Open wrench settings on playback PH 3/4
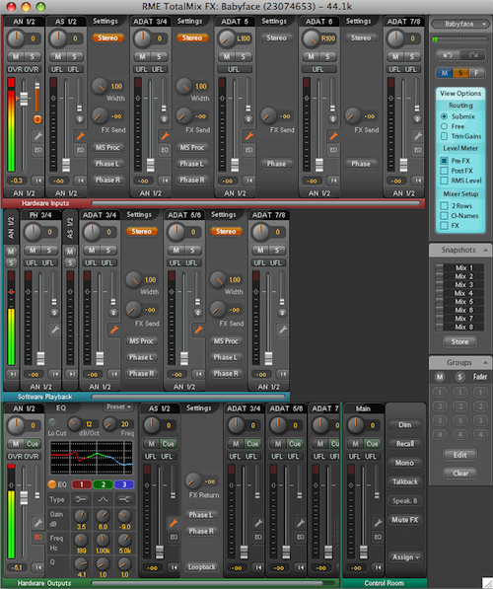The image size is (493, 589). coord(55,330)
